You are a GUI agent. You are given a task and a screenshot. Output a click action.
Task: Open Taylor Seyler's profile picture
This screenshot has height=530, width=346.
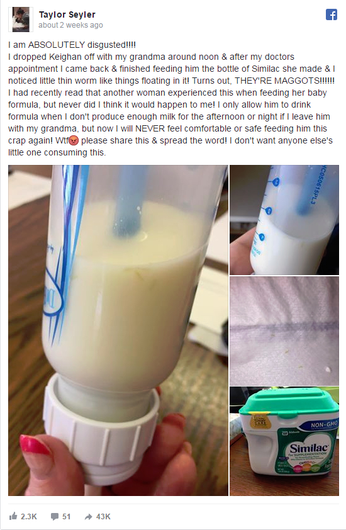coord(21,20)
